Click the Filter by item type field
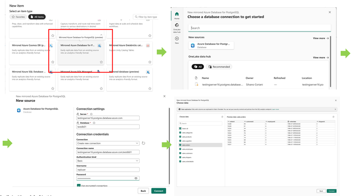Image resolution: width=352 pixels, height=196 pixels. [x=146, y=17]
